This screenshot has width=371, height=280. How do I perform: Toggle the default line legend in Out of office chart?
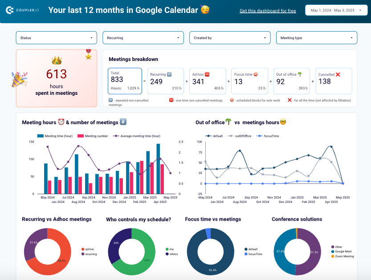214,136
